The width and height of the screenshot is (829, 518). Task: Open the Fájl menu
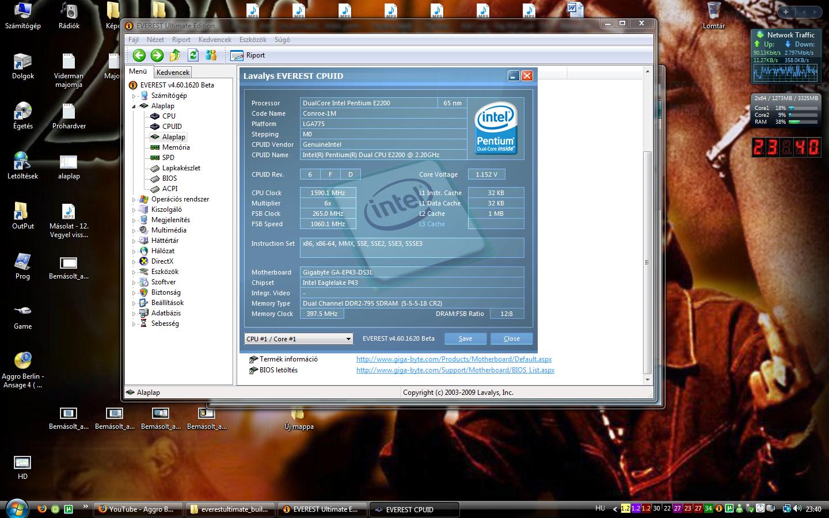[134, 40]
